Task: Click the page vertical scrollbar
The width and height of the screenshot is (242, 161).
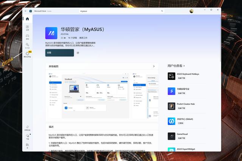Action: 220,38
